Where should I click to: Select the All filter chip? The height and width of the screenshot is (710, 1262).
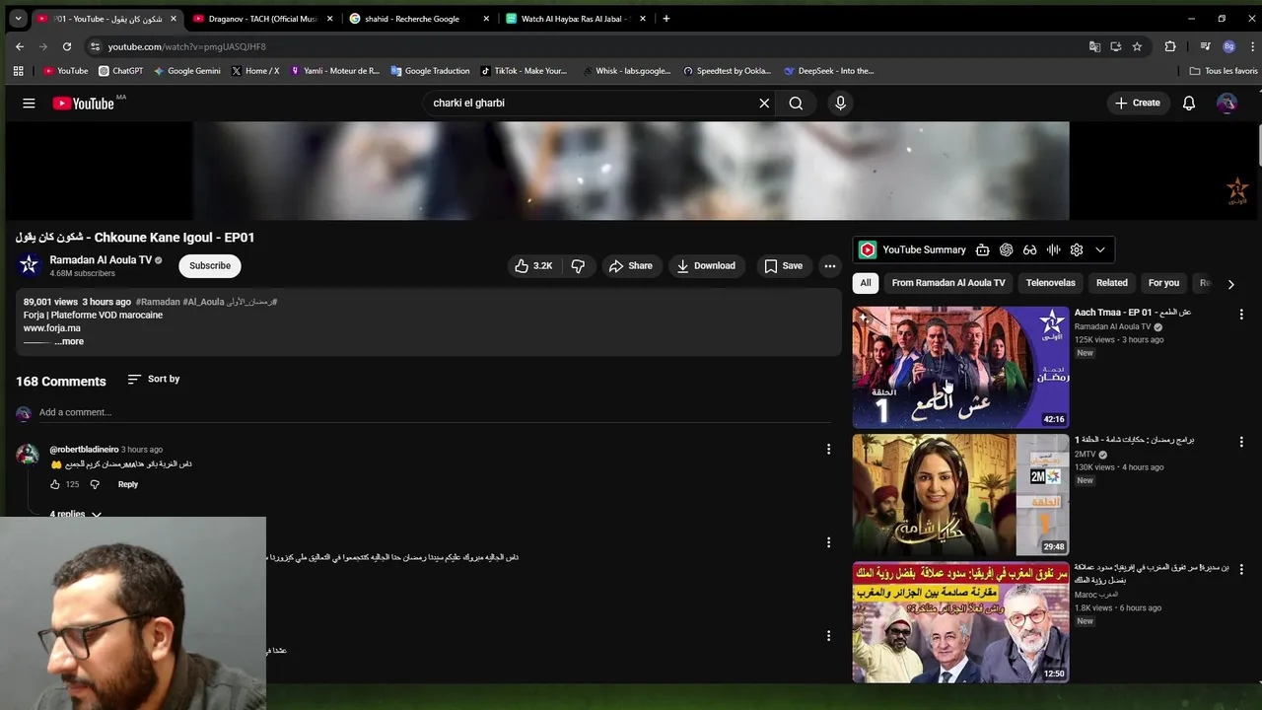pyautogui.click(x=866, y=283)
